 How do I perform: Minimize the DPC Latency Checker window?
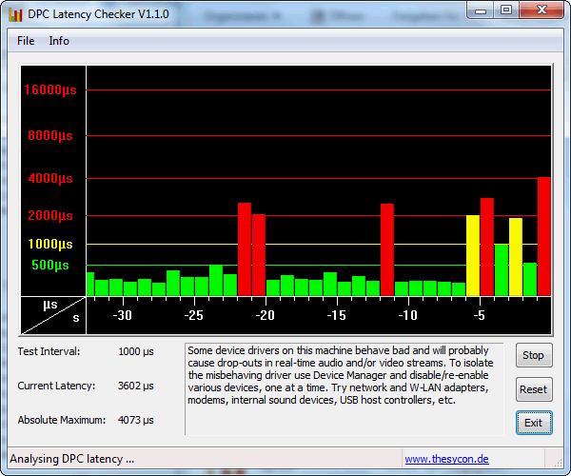481,10
